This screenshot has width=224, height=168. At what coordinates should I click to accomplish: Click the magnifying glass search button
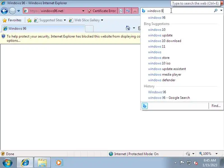pos(216,10)
